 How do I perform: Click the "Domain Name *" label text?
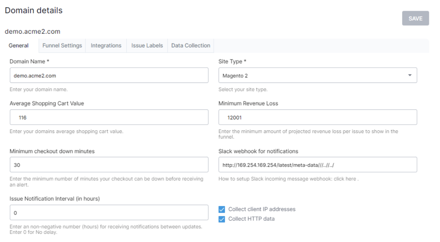click(29, 61)
